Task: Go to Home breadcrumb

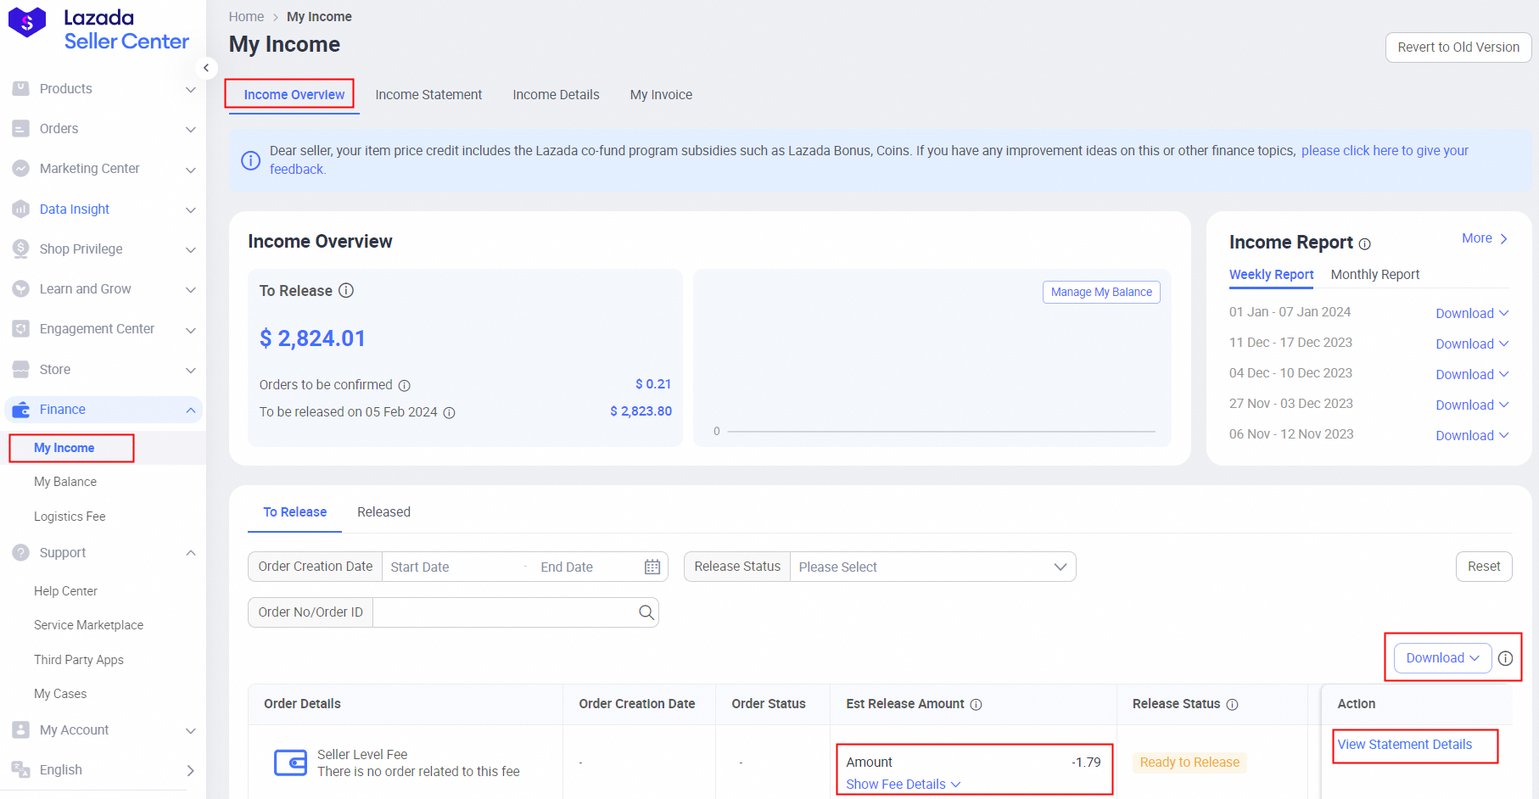Action: click(246, 17)
